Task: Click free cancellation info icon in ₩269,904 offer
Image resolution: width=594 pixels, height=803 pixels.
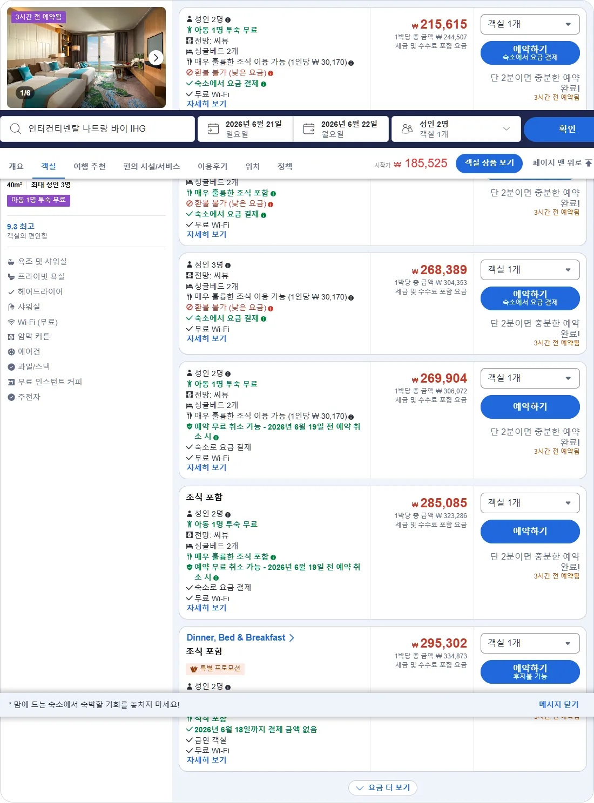Action: (x=216, y=438)
